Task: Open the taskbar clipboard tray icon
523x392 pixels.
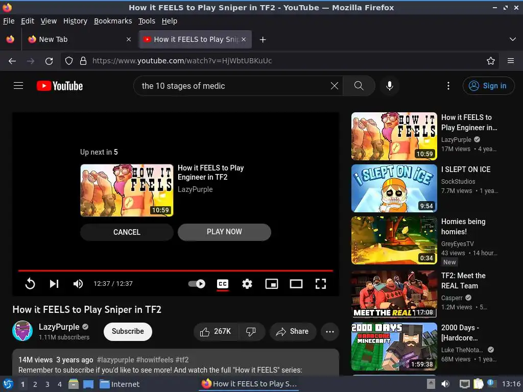Action: click(478, 384)
